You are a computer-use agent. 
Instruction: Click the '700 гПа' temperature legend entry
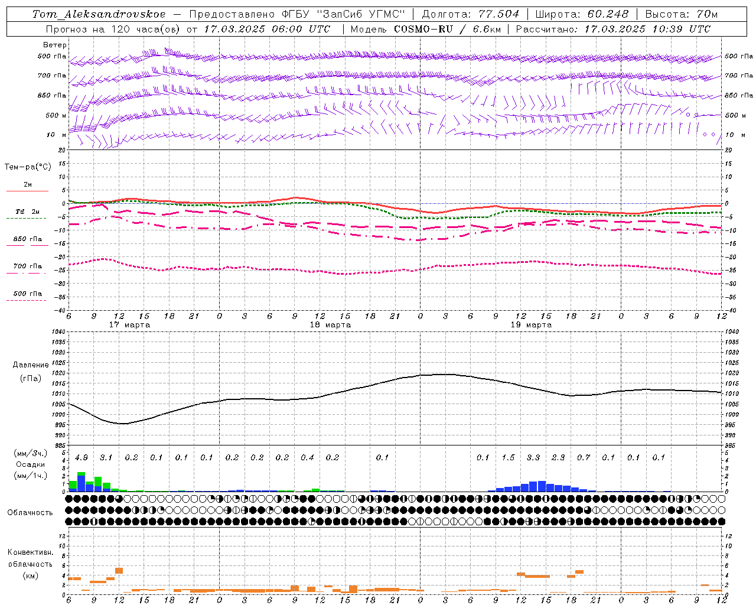[x=28, y=266]
